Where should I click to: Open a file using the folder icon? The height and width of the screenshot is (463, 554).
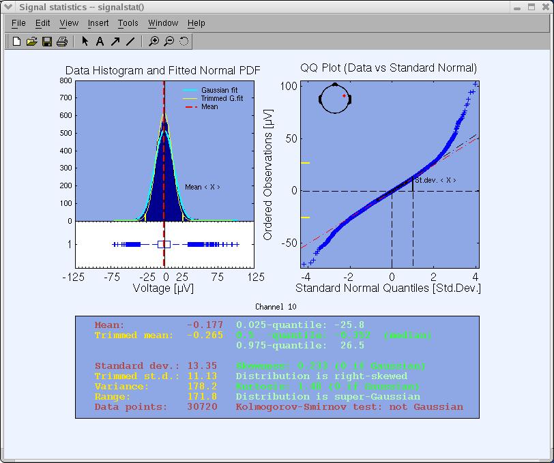(32, 42)
